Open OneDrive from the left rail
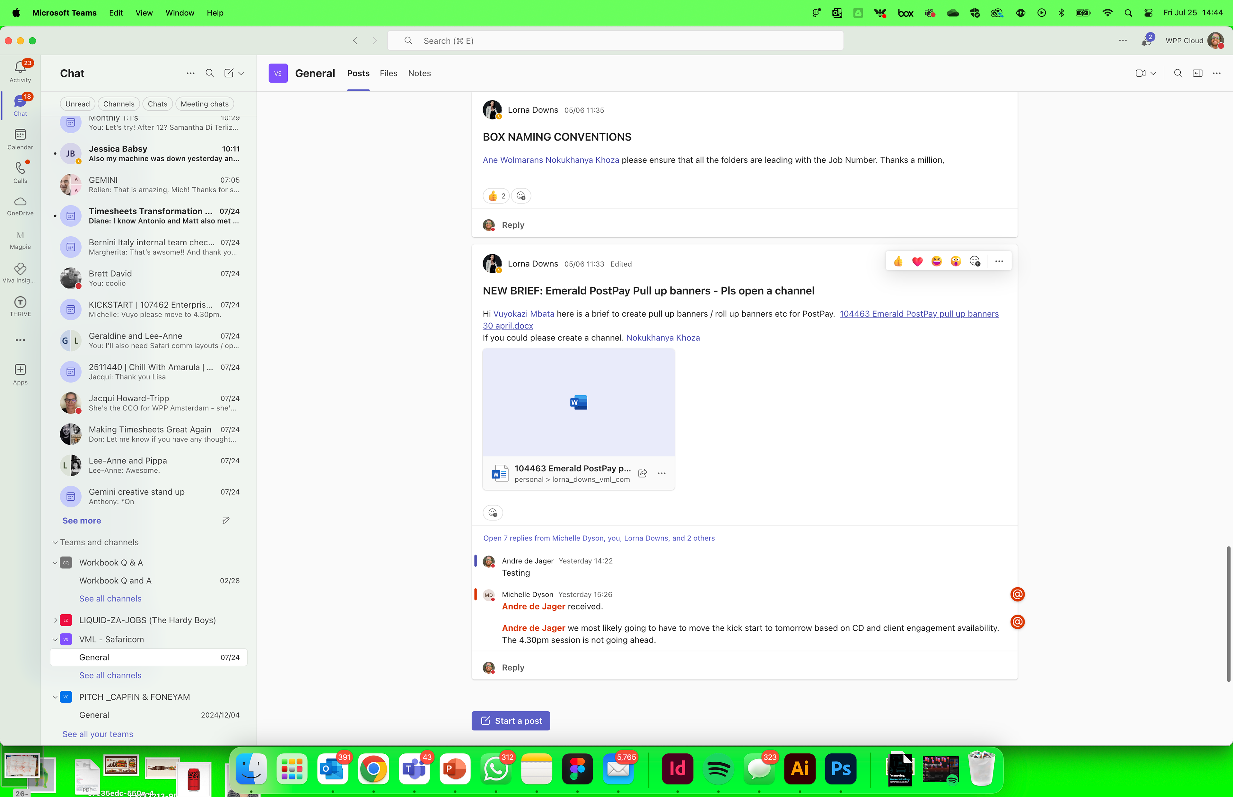1233x797 pixels. pos(20,206)
